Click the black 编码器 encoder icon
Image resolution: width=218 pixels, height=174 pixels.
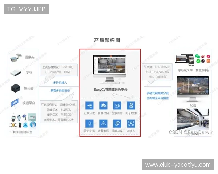click(16, 88)
